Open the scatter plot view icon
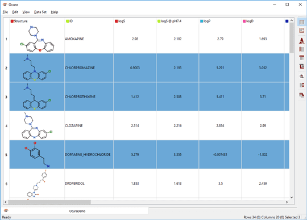 (x=302, y=31)
